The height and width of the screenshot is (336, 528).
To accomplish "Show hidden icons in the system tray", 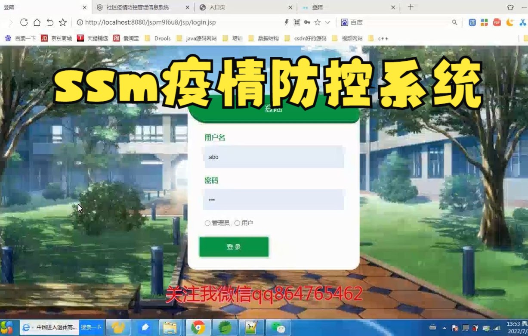I will point(444,327).
